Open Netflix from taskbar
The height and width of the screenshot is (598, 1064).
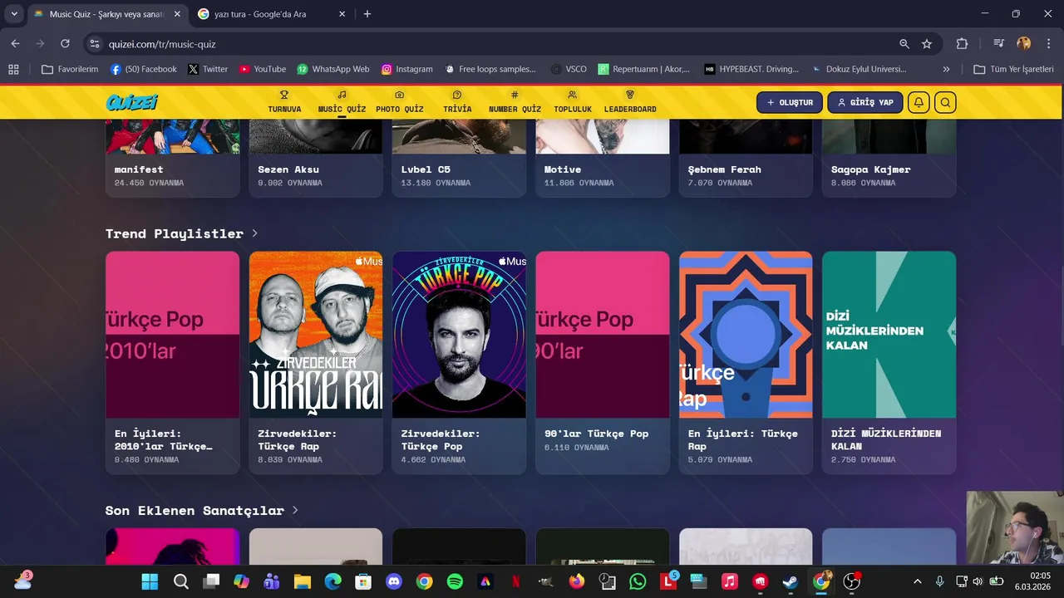click(515, 581)
